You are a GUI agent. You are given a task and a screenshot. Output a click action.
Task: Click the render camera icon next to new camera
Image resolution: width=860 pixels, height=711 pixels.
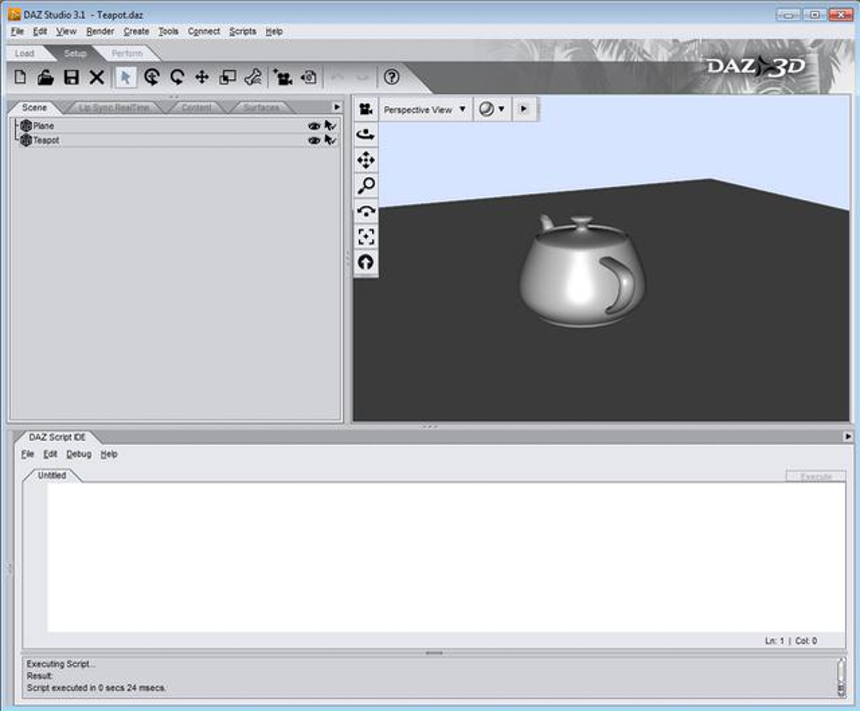point(309,77)
